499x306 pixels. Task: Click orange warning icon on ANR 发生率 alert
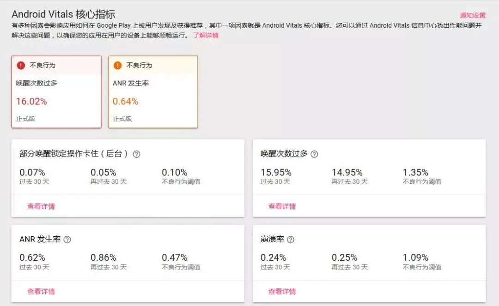click(117, 65)
